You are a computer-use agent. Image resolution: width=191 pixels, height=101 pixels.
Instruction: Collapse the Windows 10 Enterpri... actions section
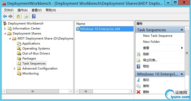click(182, 74)
